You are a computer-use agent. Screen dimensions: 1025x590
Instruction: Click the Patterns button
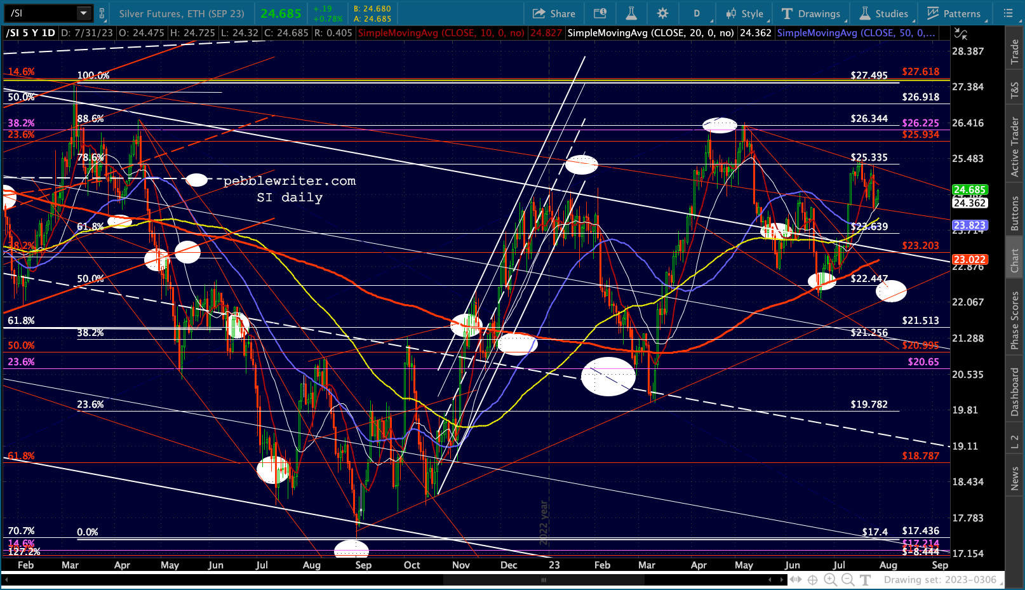point(954,13)
